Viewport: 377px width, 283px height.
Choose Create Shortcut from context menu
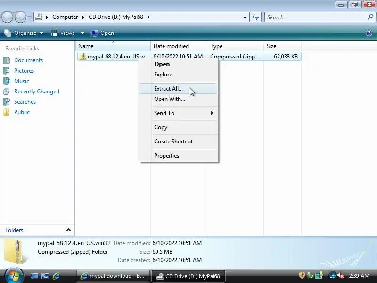click(178, 141)
